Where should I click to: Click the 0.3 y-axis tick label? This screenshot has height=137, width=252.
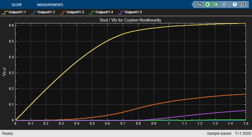(11, 73)
